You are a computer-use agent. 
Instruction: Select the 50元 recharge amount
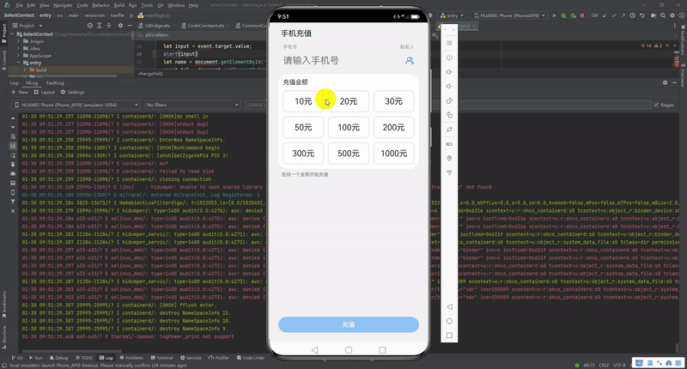(303, 127)
